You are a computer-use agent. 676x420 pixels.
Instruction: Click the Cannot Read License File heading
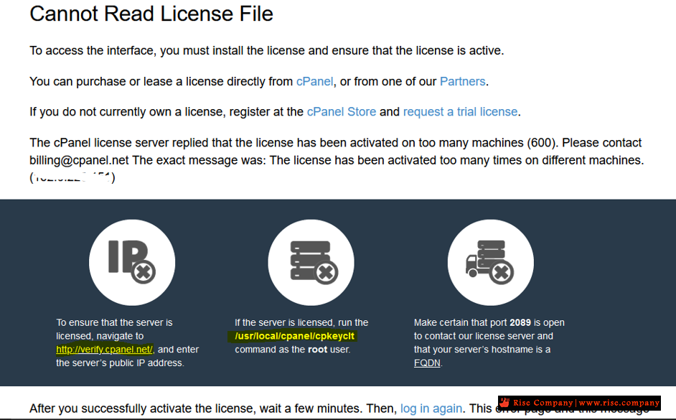151,14
